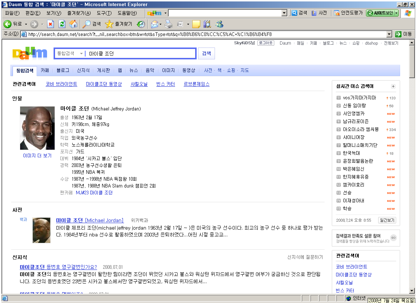Open the Back button history dropdown
The width and height of the screenshot is (417, 303).
[26, 24]
